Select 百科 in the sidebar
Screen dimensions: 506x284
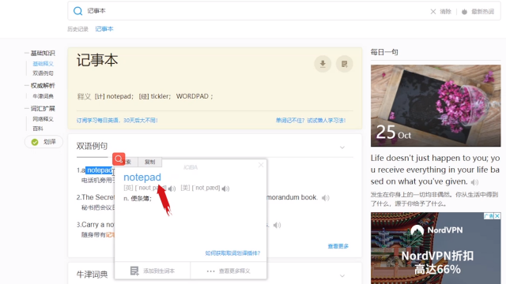38,129
